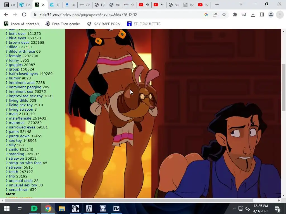This screenshot has height=214, width=286.
Task: Open File Explorer from the taskbar
Action: [62, 208]
